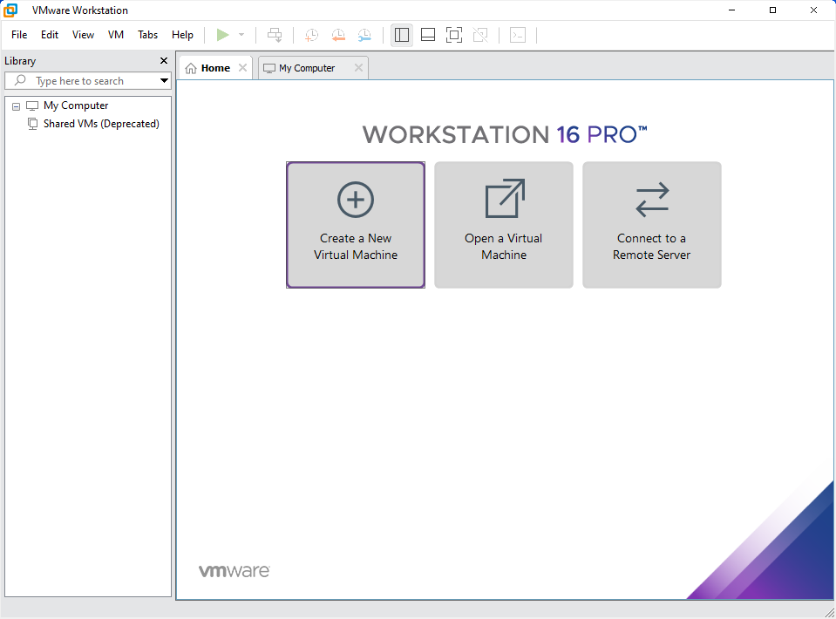Toggle the Library panel visibility
The width and height of the screenshot is (836, 619).
point(401,35)
